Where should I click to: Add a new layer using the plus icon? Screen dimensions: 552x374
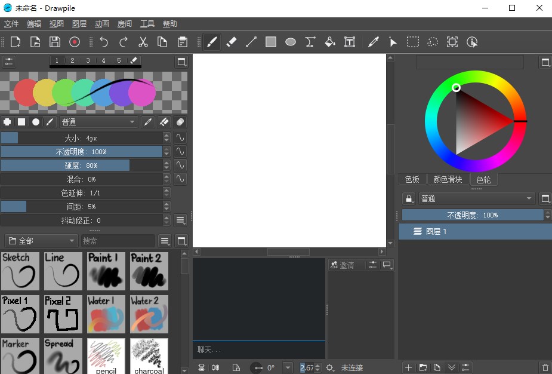click(408, 367)
